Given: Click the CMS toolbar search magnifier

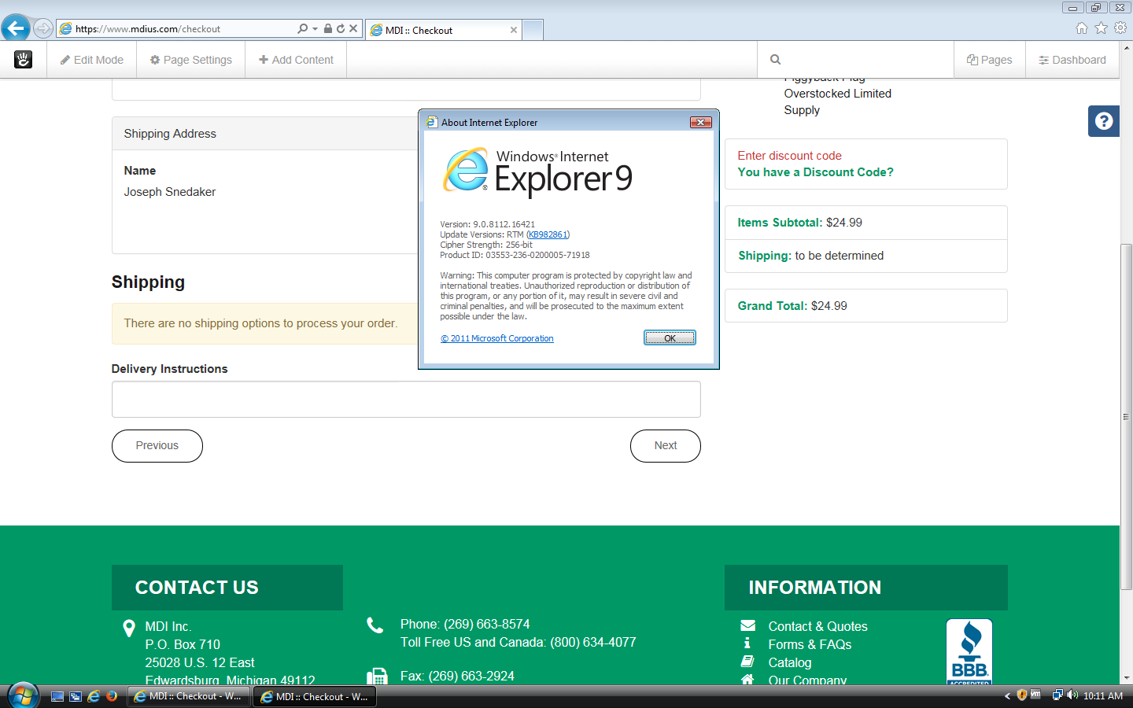Looking at the screenshot, I should click(x=776, y=60).
